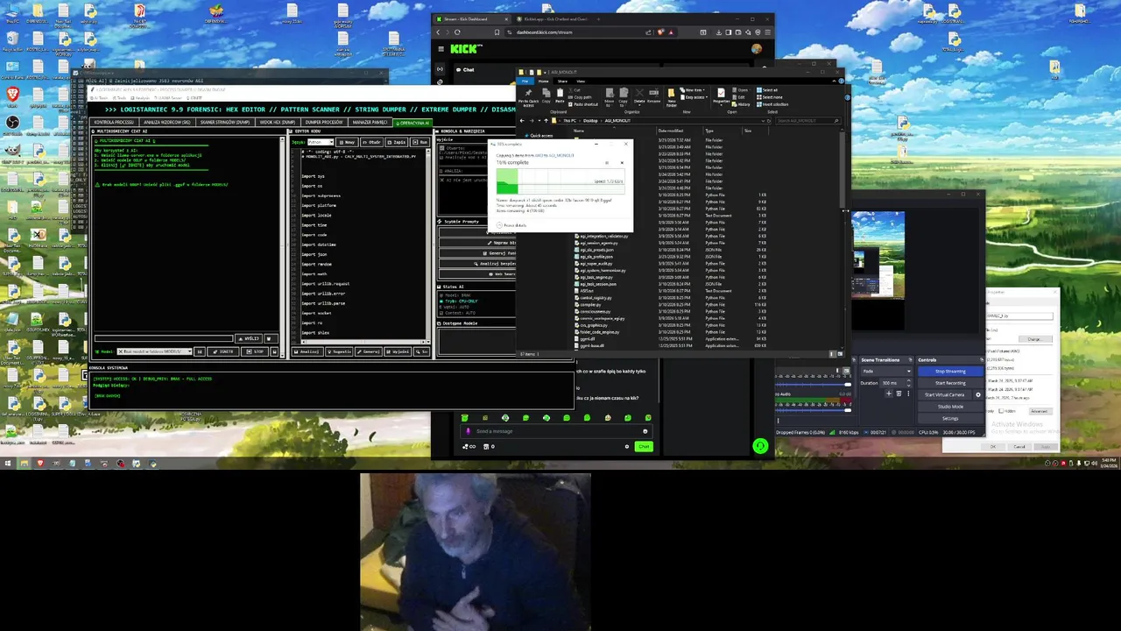Image resolution: width=1121 pixels, height=631 pixels.
Task: Click the Delete icon in Explorer ribbon
Action: 639,96
